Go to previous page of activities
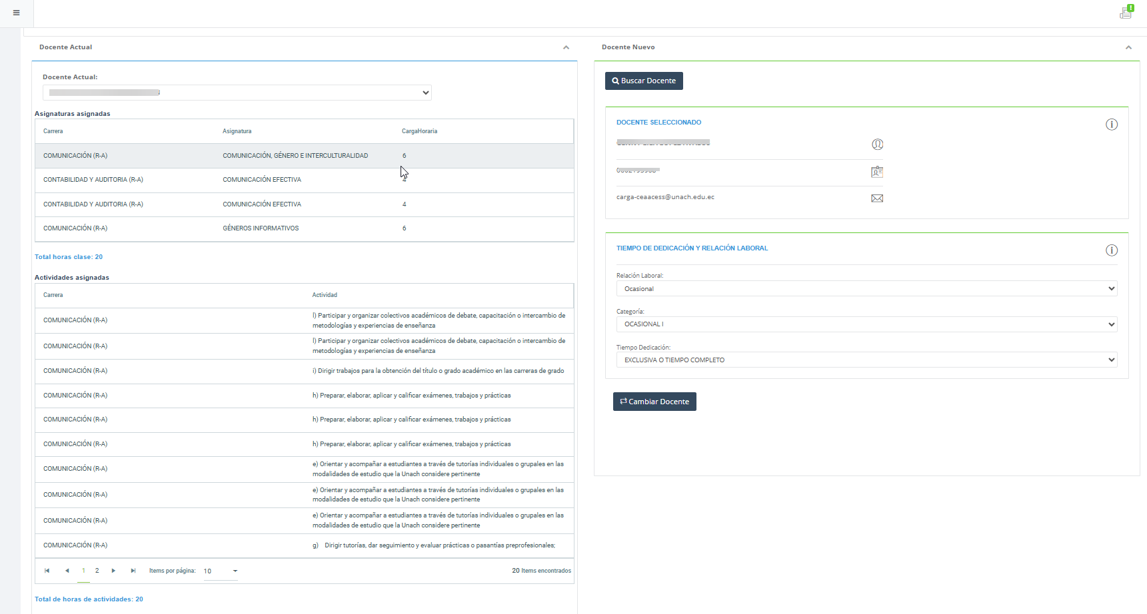The height and width of the screenshot is (614, 1147). tap(67, 571)
